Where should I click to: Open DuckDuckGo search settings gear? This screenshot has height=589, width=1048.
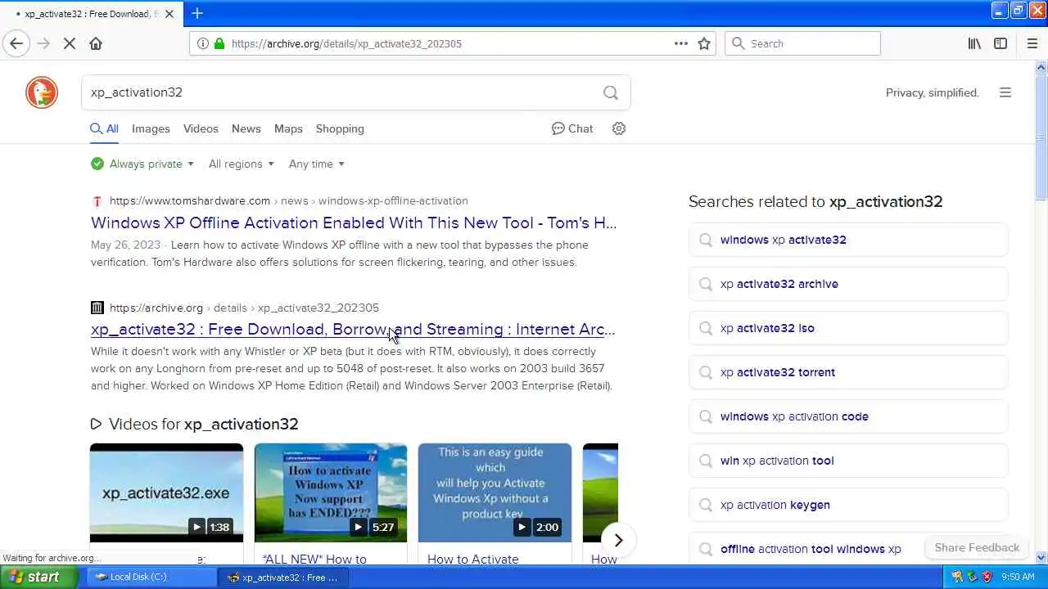click(619, 128)
